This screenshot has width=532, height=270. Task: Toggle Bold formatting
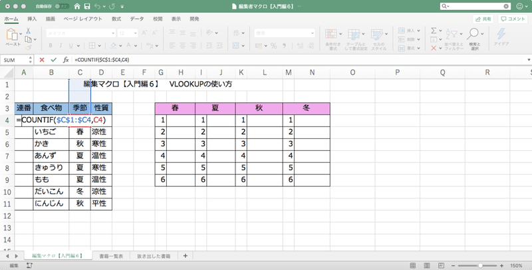click(x=51, y=45)
